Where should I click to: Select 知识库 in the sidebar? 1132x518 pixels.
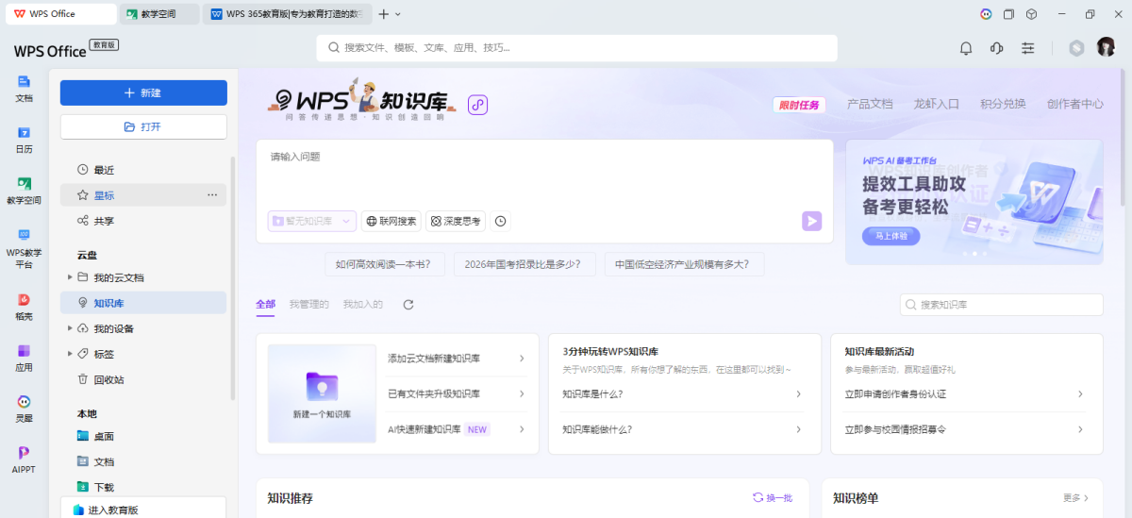143,303
